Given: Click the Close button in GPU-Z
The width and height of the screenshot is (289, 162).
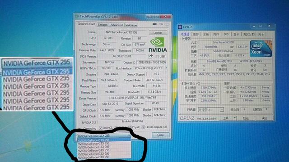Looking at the screenshot, I should point(160,135).
